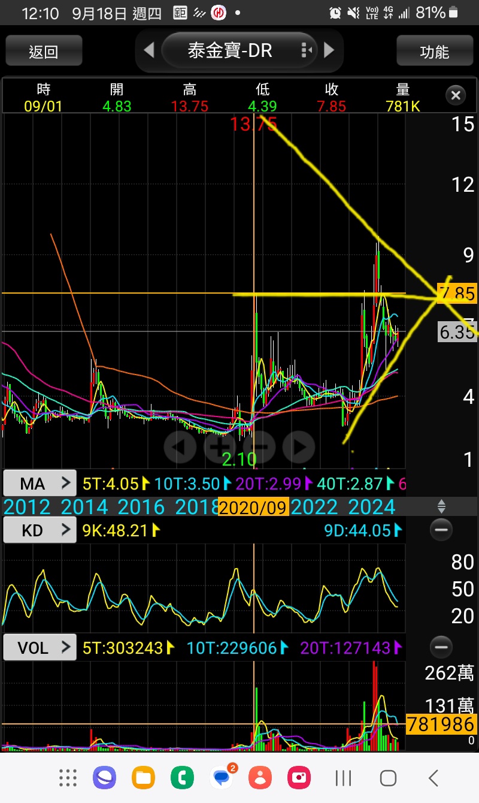This screenshot has width=479, height=803.
Task: Open the 功能 function menu
Action: click(434, 51)
